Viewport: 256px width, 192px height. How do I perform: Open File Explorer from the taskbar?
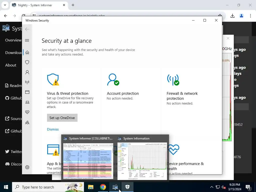click(x=90, y=187)
